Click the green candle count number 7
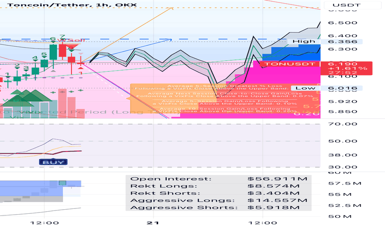385x227 pixels. (x=62, y=37)
